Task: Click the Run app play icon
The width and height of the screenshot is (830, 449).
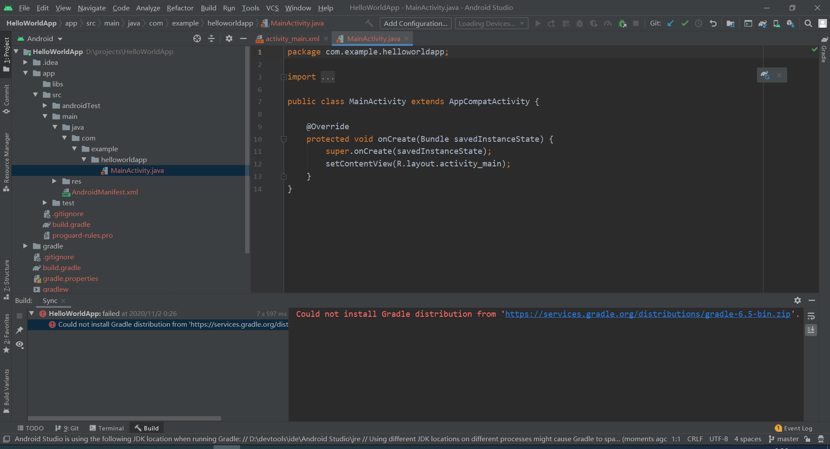Action: point(538,23)
